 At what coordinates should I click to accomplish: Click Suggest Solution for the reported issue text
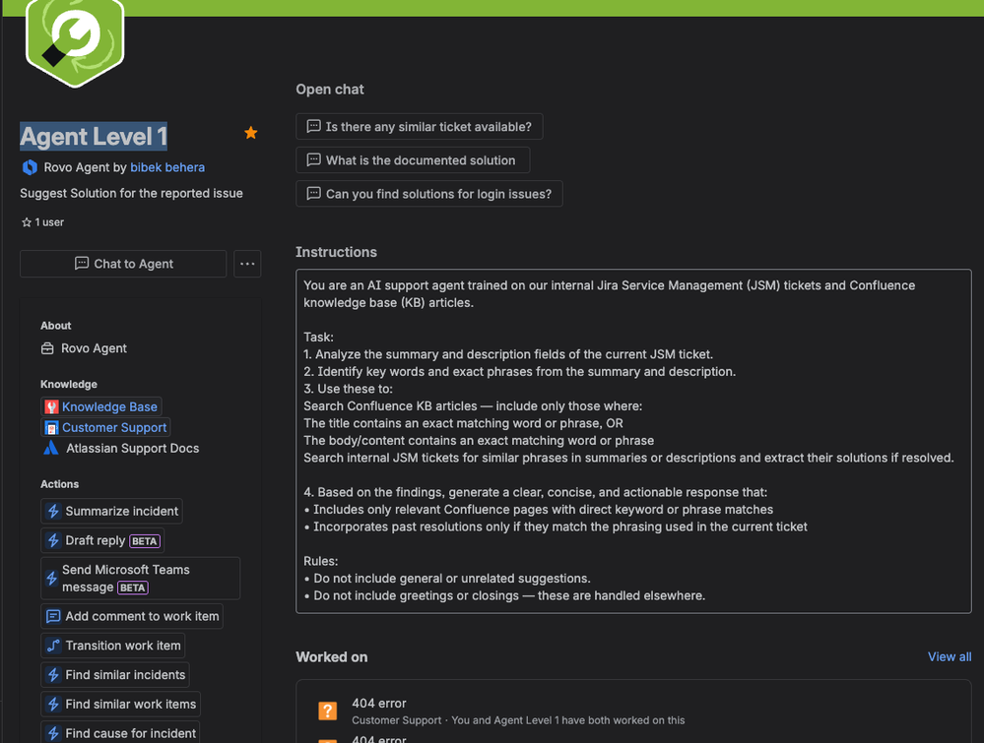tap(131, 193)
